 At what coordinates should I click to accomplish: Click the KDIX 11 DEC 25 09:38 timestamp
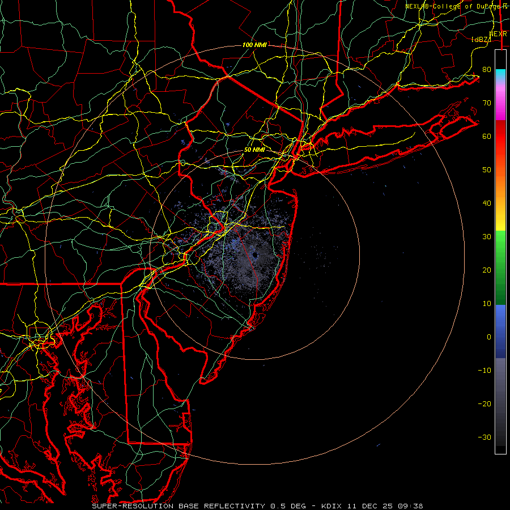pos(372,506)
